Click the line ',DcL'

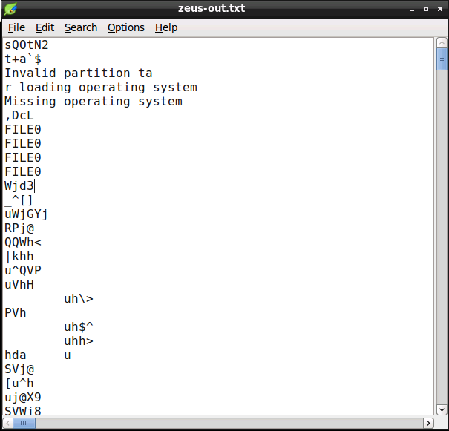pyautogui.click(x=19, y=116)
